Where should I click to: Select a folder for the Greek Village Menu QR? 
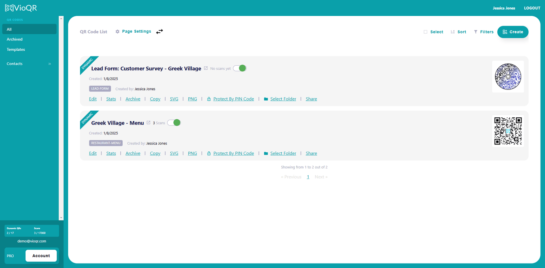point(283,153)
